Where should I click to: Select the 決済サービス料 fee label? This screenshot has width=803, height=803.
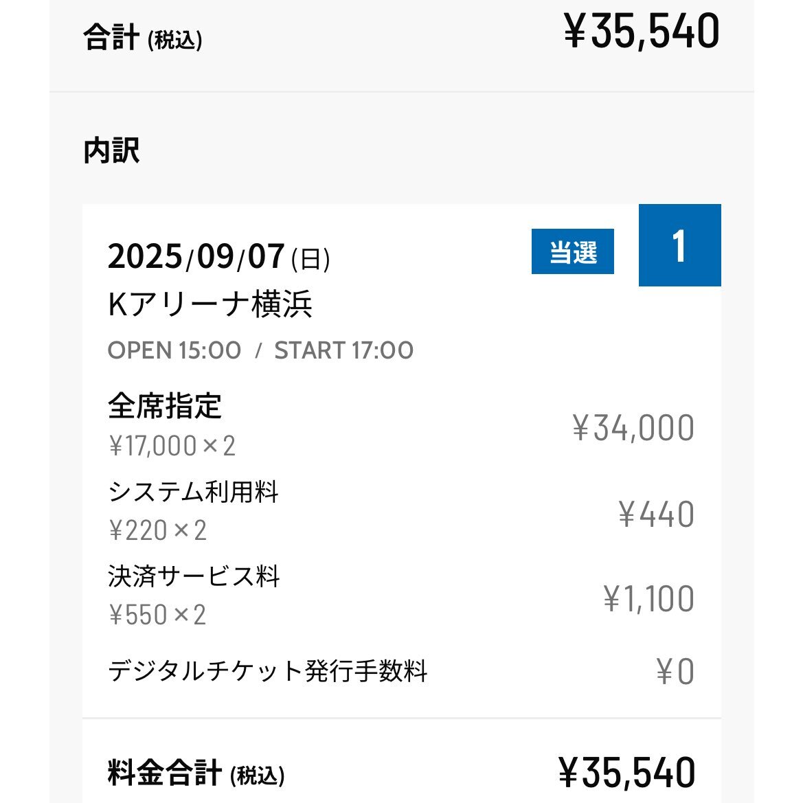coord(194,576)
